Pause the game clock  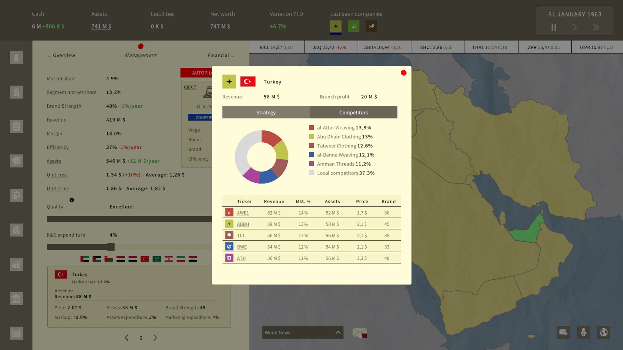554,27
